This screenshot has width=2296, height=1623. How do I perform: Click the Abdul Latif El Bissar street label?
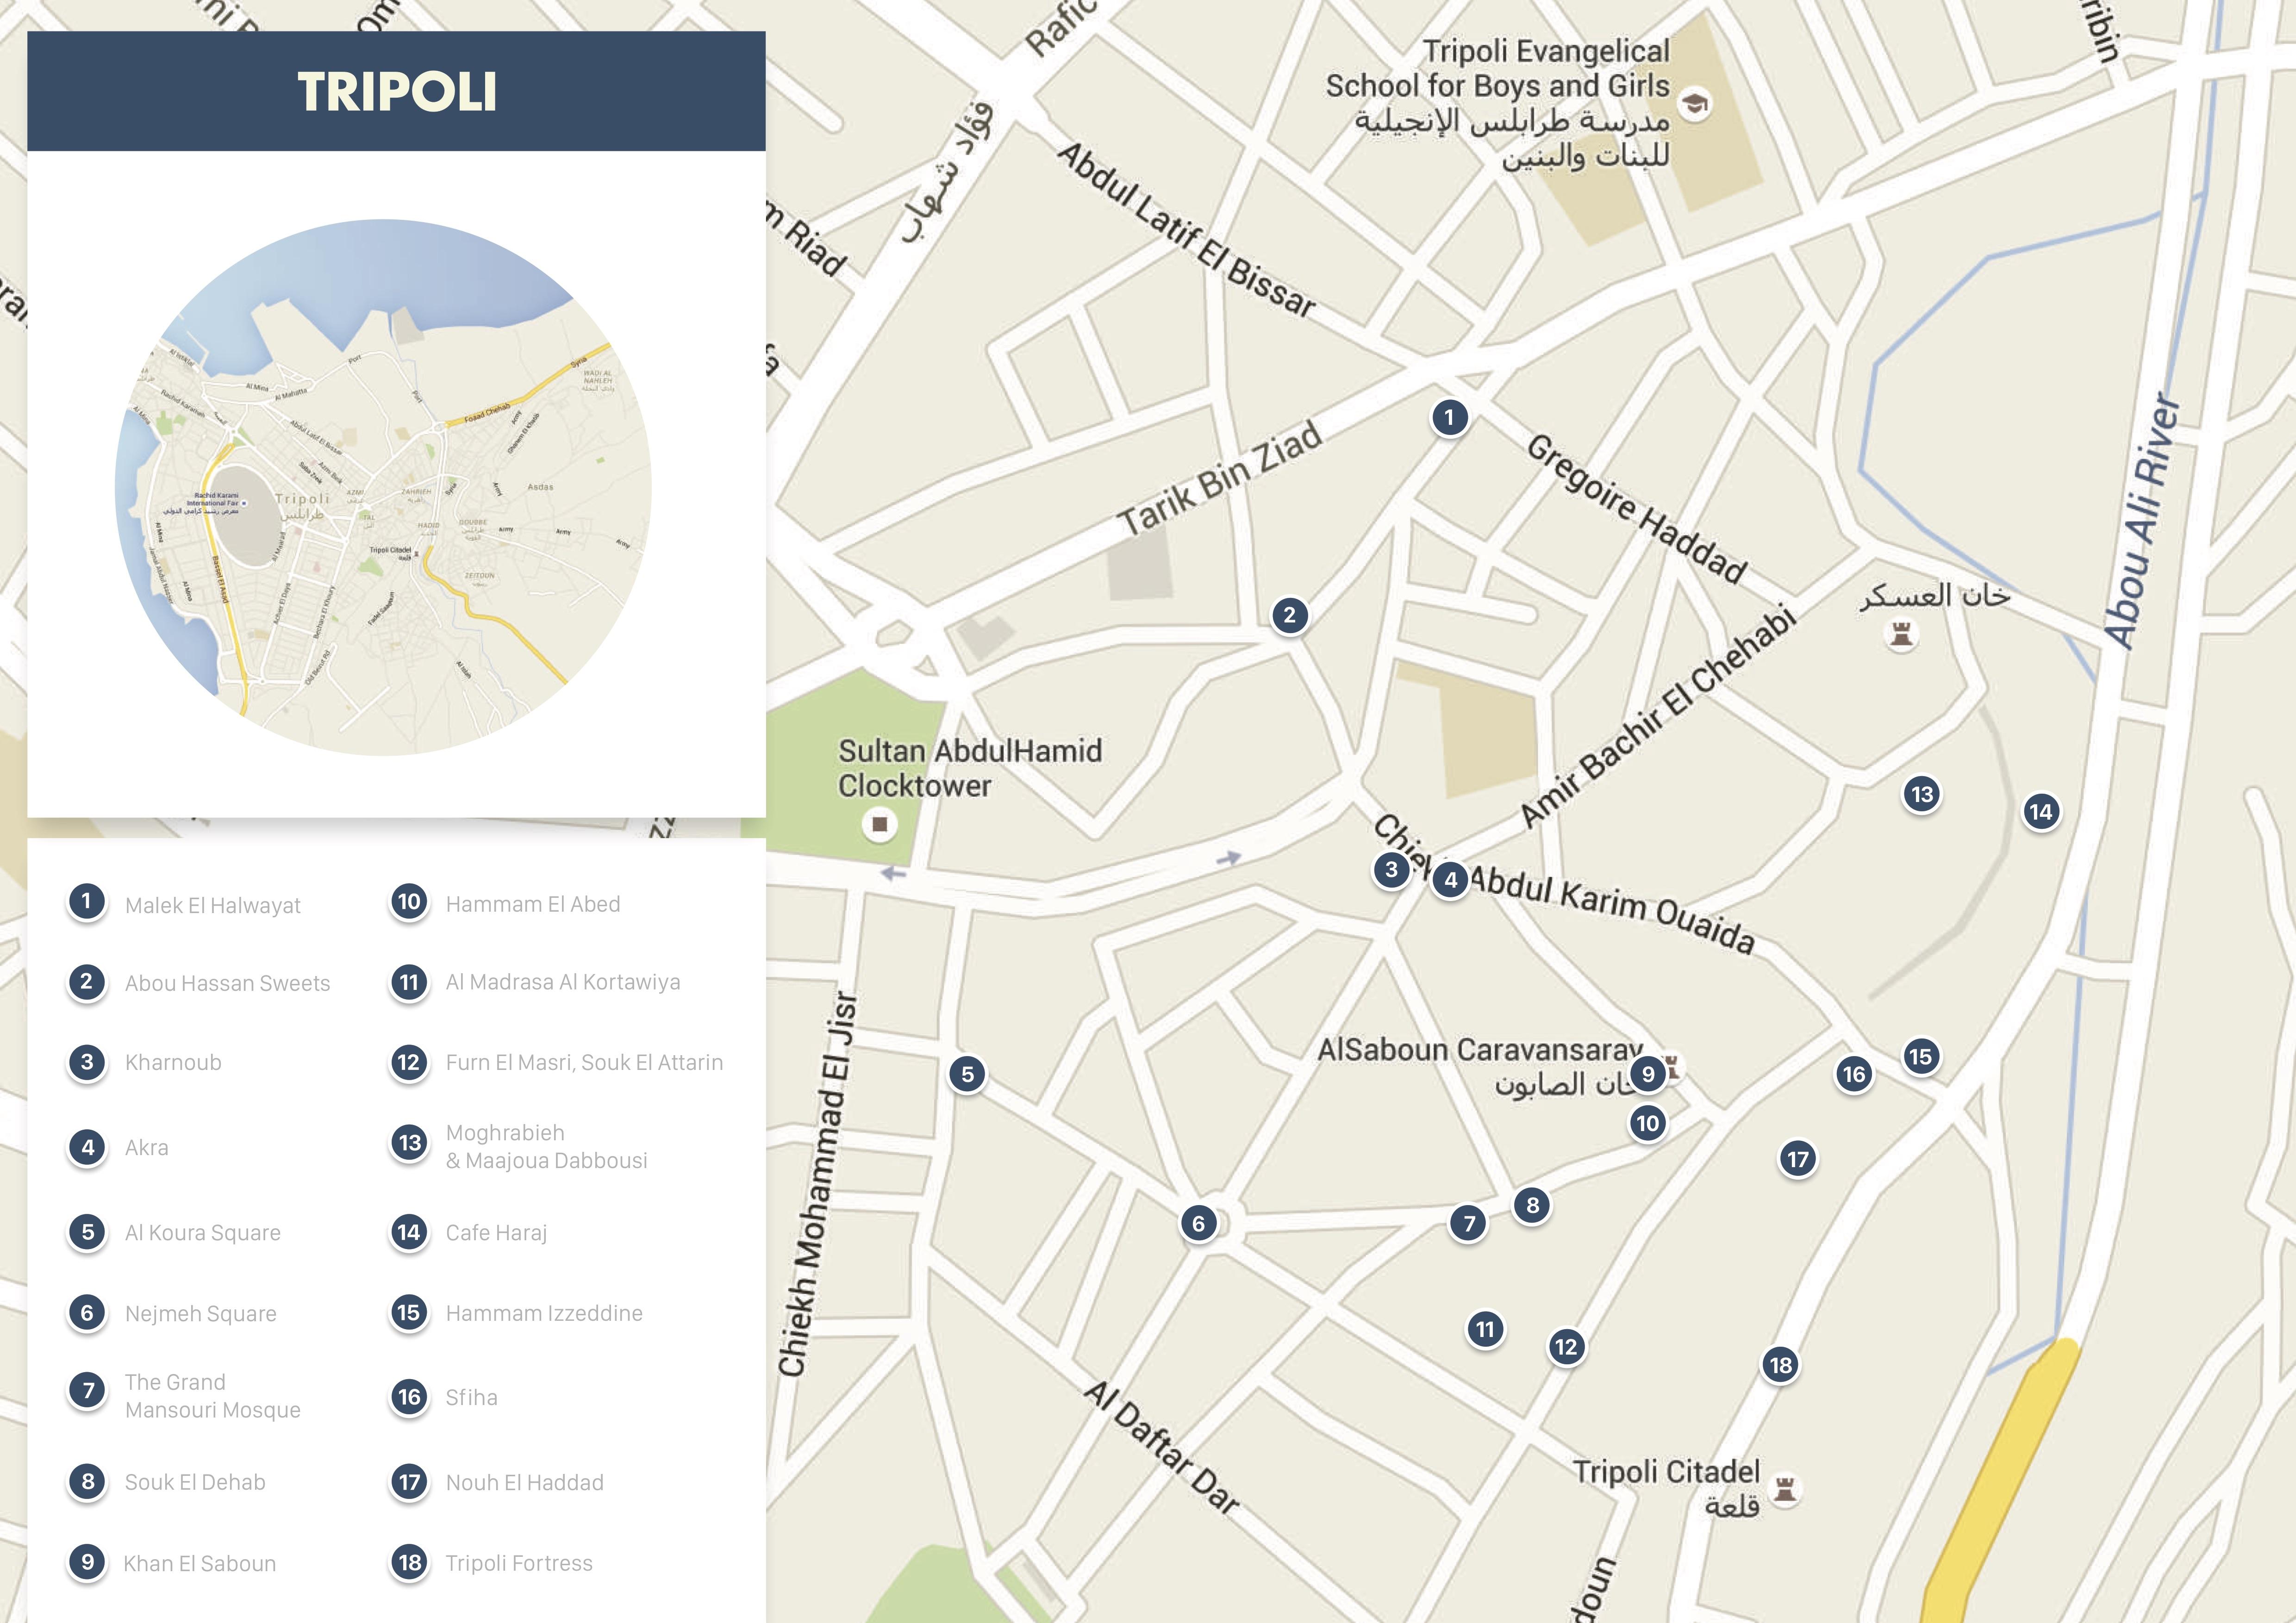coord(1186,229)
